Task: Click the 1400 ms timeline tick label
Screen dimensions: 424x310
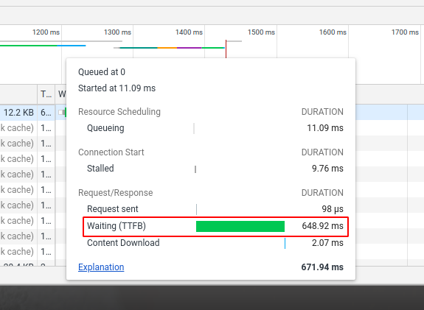Action: [189, 32]
